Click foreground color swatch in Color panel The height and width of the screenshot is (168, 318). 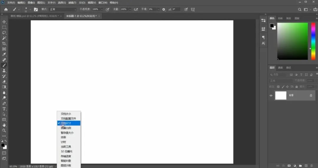pos(272,26)
